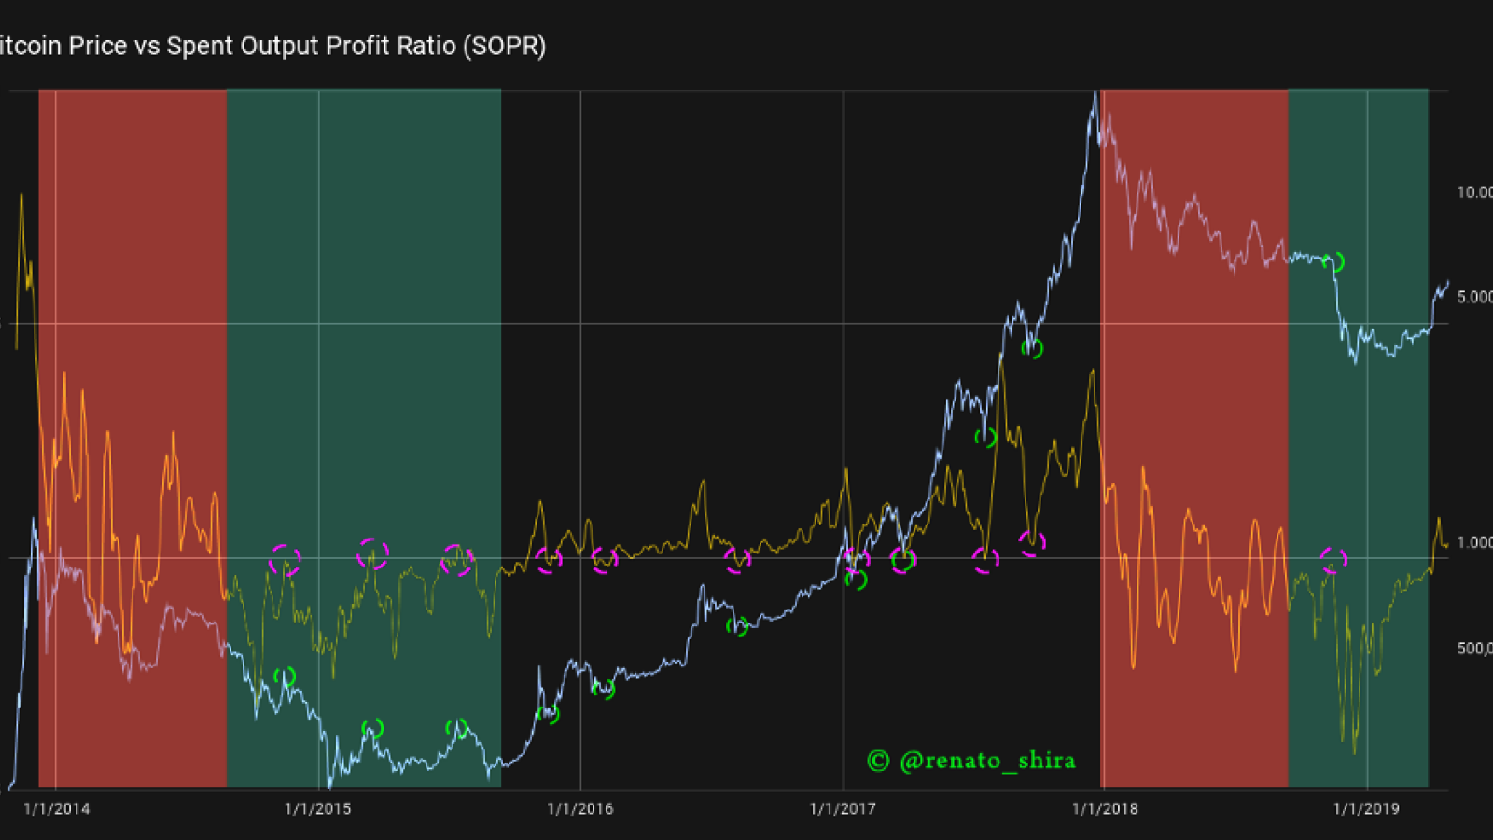Click the chart title mentioning Spent Output Profit Ratio (SOPR)
Viewport: 1493px width, 840px height.
pos(272,46)
